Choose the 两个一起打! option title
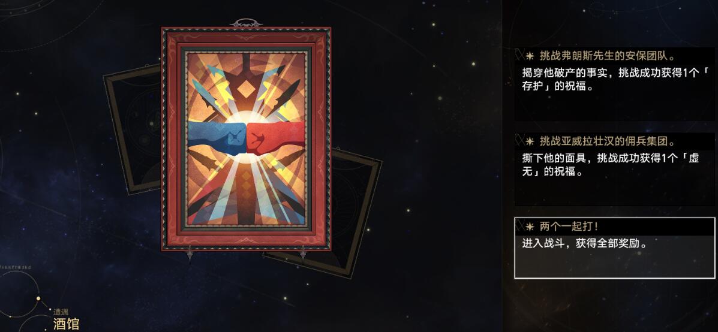The height and width of the screenshot is (332, 718). pyautogui.click(x=569, y=227)
